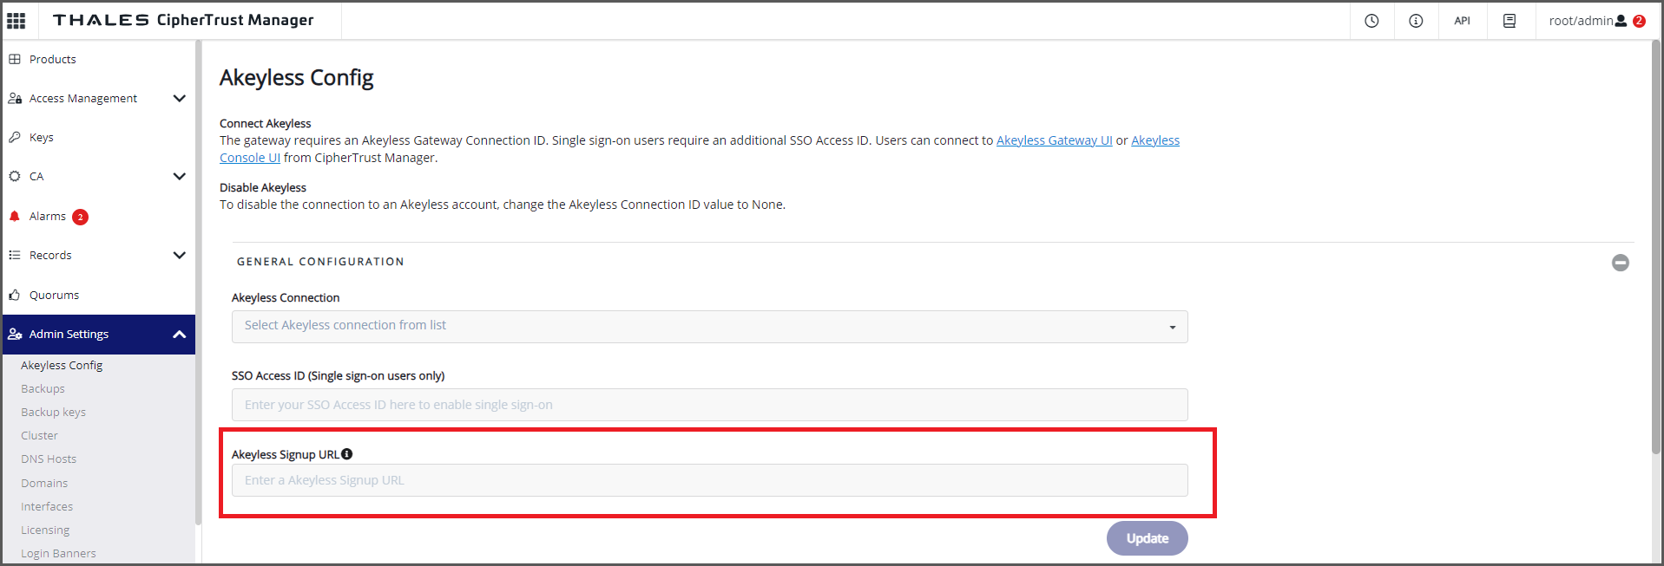
Task: Click the Akeyless Signup URL field
Action: coord(709,480)
